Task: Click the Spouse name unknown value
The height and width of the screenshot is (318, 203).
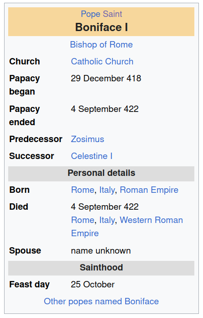Action: click(x=101, y=251)
